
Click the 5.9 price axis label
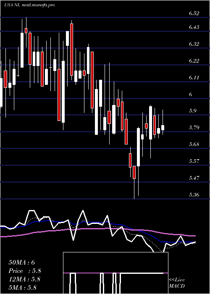(x=193, y=111)
